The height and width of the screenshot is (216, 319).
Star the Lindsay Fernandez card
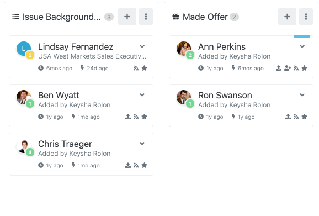click(144, 68)
